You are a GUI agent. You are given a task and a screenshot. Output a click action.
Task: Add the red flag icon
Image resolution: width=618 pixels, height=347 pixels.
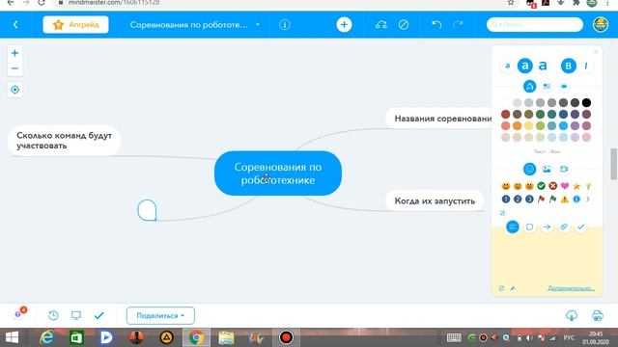point(541,200)
